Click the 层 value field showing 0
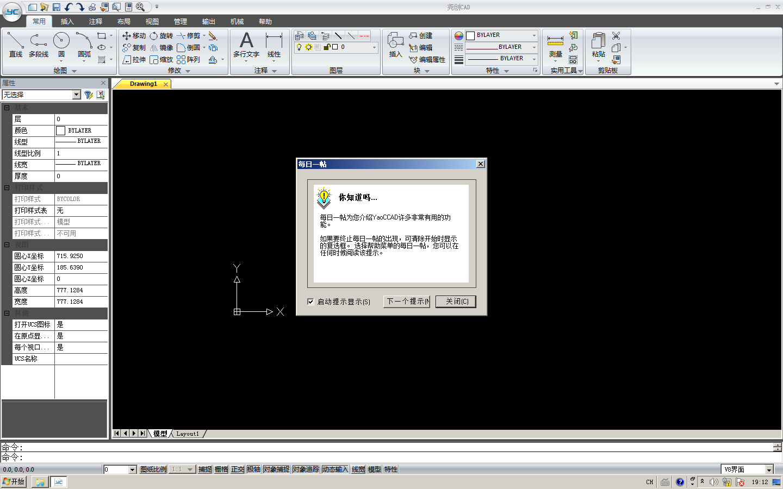 [x=81, y=119]
